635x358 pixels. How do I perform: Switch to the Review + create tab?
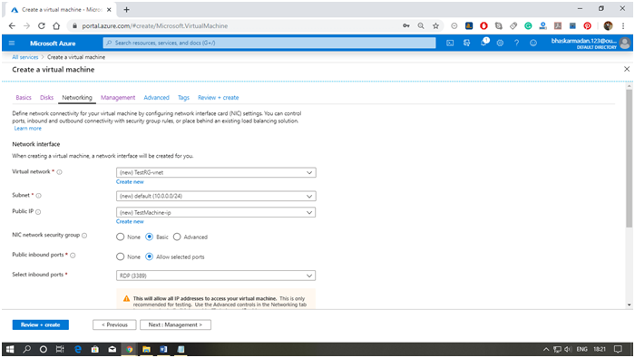coord(219,98)
